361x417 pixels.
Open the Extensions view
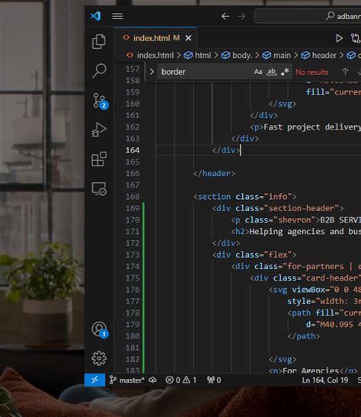[99, 159]
